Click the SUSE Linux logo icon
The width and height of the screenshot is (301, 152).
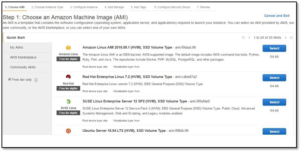click(x=68, y=102)
